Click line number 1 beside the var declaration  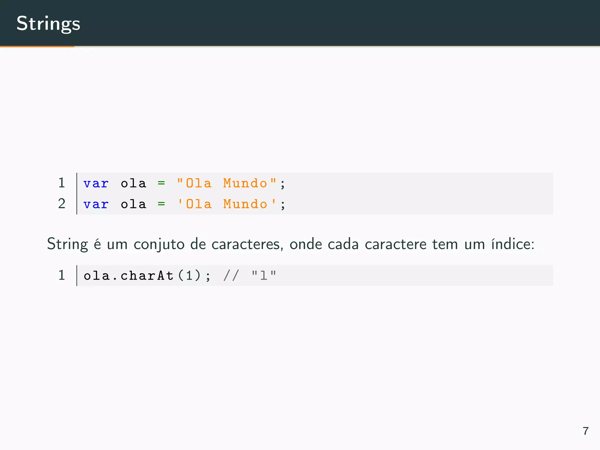tap(62, 183)
